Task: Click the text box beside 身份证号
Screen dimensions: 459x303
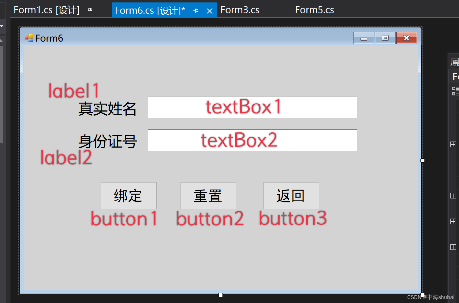Action: pyautogui.click(x=252, y=140)
